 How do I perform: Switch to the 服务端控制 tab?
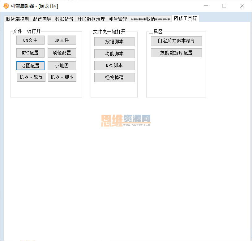[x=17, y=19]
